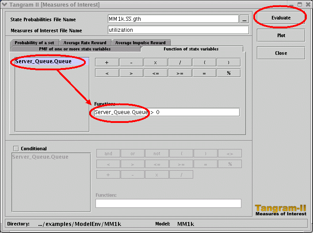Click the conditional 'not' operator button
313x233 pixels.
(157, 153)
